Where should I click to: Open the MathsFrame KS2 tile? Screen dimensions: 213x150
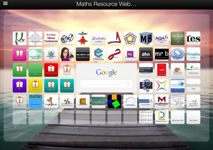click(x=178, y=117)
